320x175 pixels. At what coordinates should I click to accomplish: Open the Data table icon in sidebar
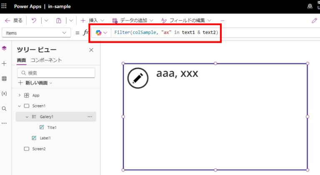click(4, 79)
